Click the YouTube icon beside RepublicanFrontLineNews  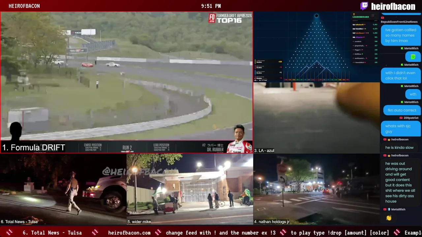tap(382, 18)
